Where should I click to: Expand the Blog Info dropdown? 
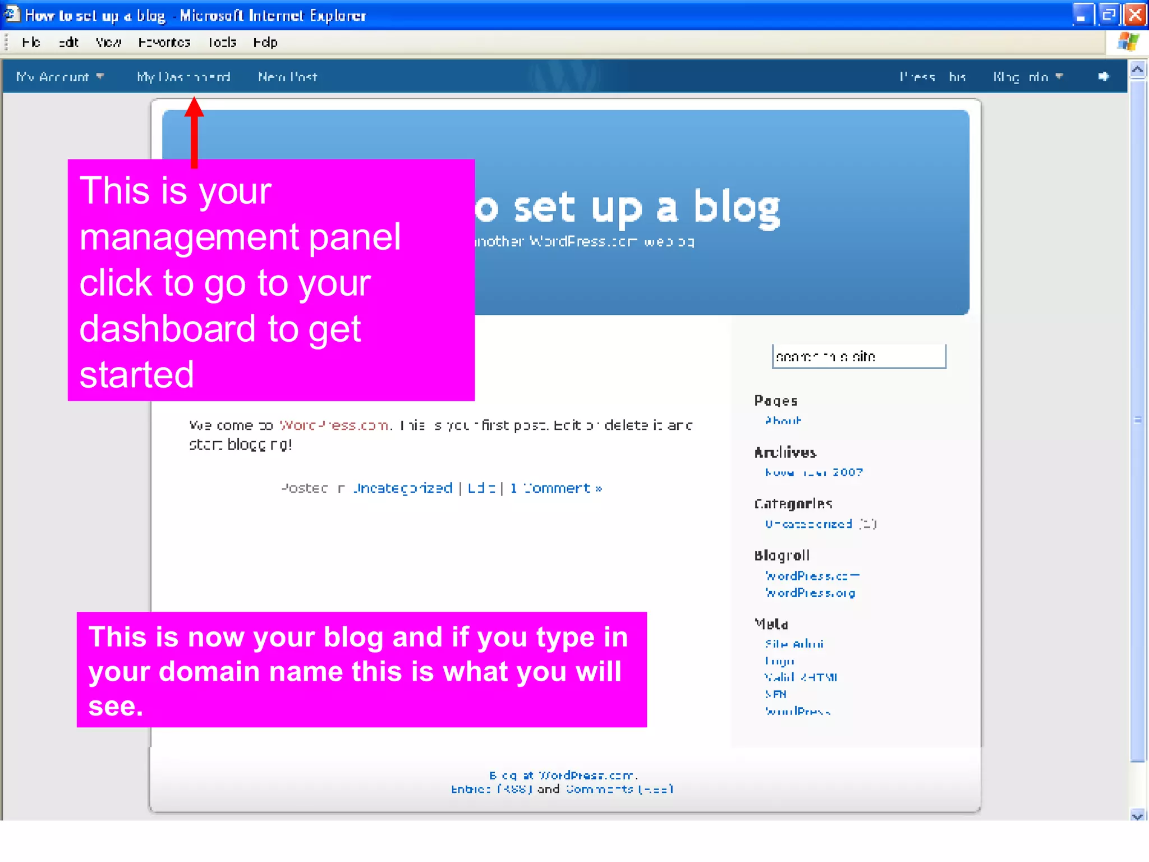click(x=1028, y=77)
